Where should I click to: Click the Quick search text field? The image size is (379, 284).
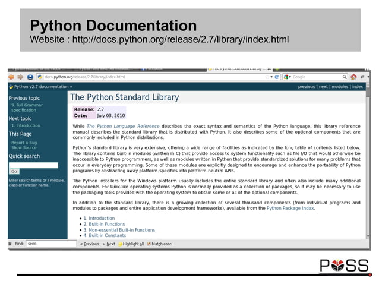[x=33, y=165]
